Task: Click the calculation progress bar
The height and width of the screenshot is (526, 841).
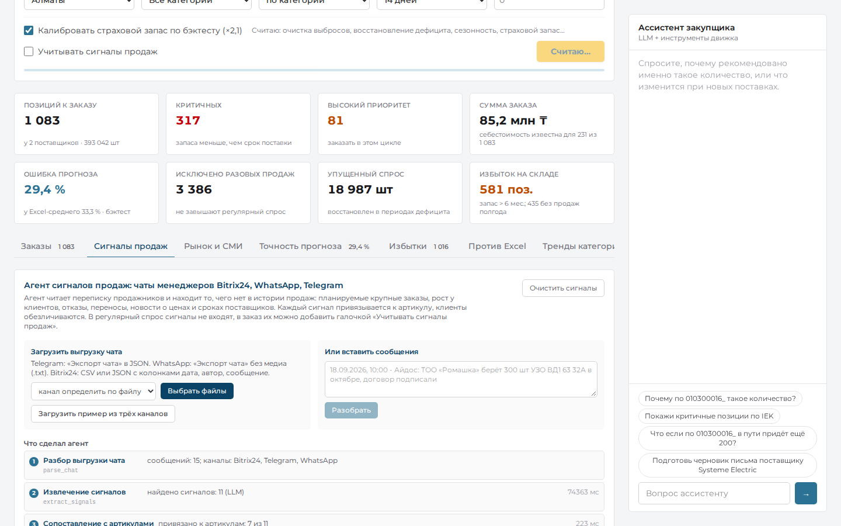Action: tap(314, 70)
